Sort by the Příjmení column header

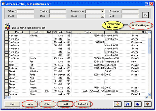(19, 32)
